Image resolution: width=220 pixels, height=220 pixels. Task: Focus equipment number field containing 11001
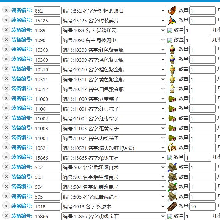pyautogui.click(x=47, y=109)
